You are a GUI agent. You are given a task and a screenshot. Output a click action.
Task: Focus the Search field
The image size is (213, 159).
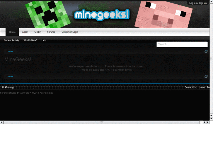pos(182,44)
